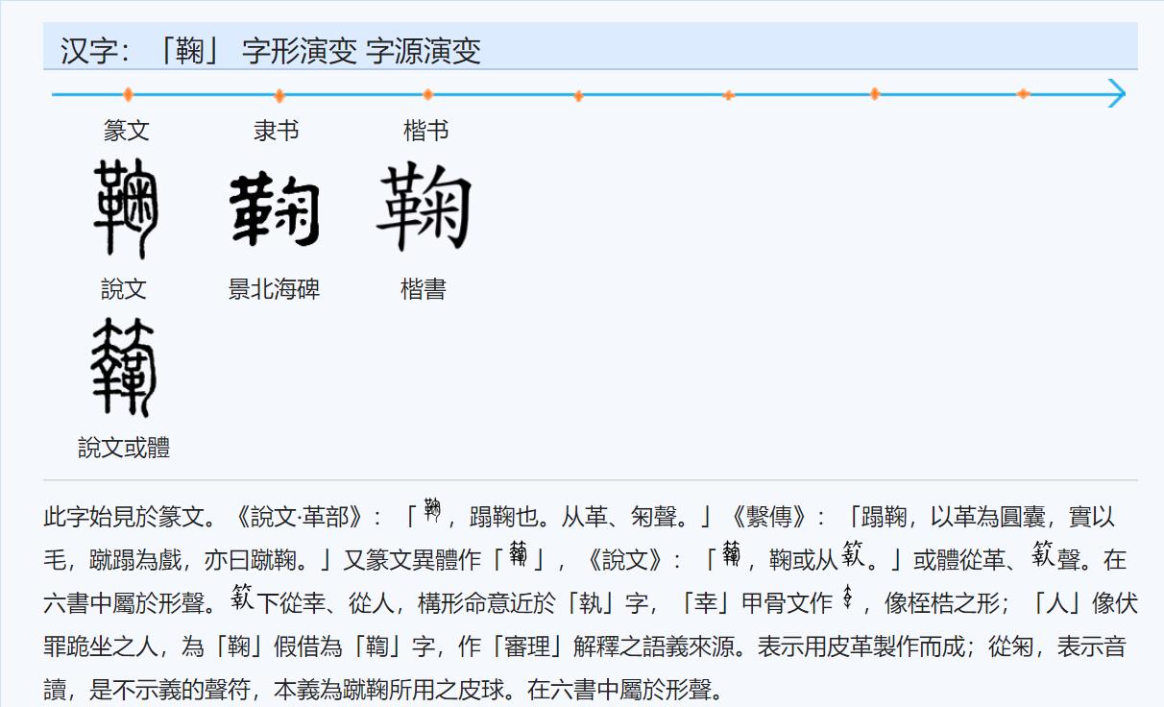Select the 楷书 stage label
The height and width of the screenshot is (707, 1164).
(426, 131)
